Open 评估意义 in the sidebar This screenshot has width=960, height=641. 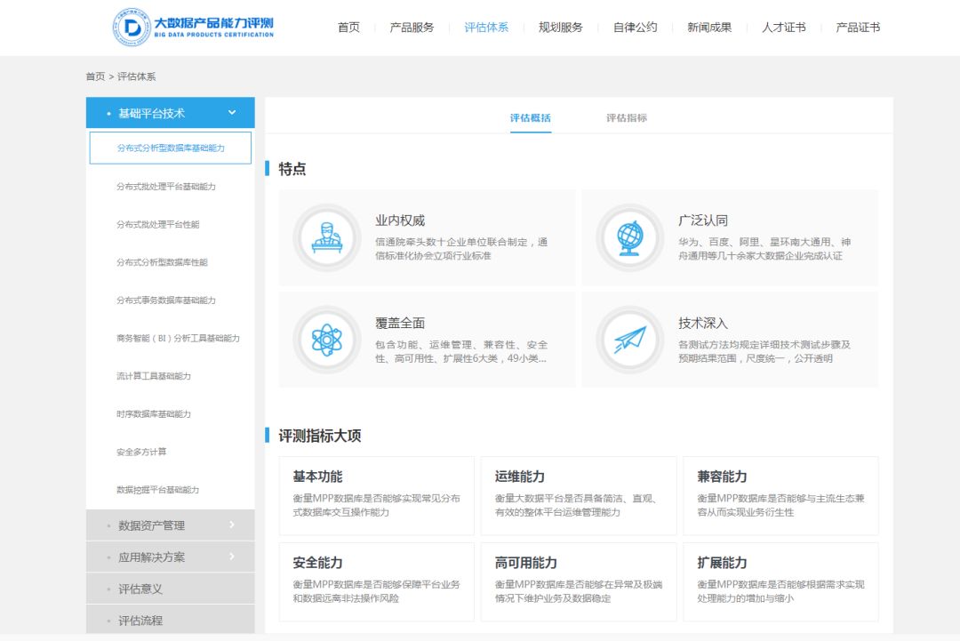(x=170, y=589)
